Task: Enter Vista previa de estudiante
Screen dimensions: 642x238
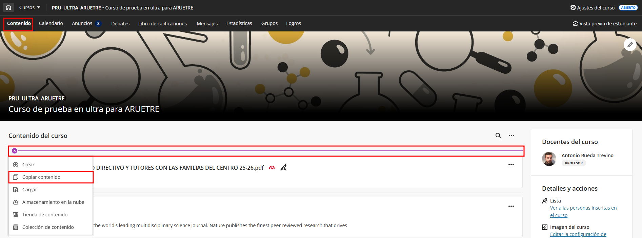Action: pos(604,24)
